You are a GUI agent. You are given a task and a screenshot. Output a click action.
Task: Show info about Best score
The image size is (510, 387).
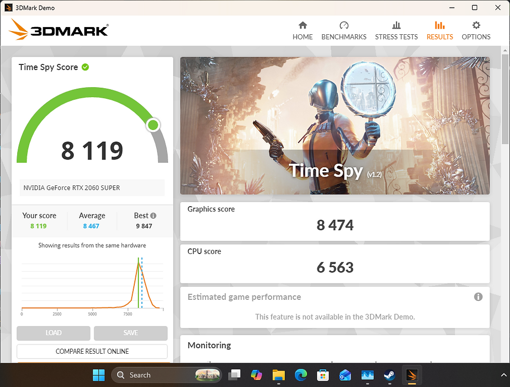tap(153, 216)
